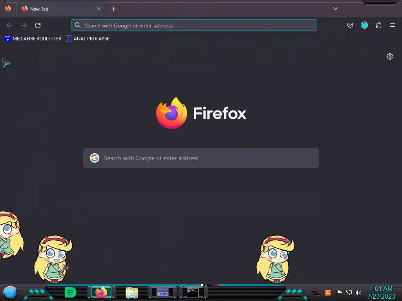Open the purple window app on the taskbar
Screen dimensions: 402x301
click(162, 292)
